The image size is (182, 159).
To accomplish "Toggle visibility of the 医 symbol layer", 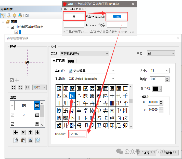I will [12, 105].
